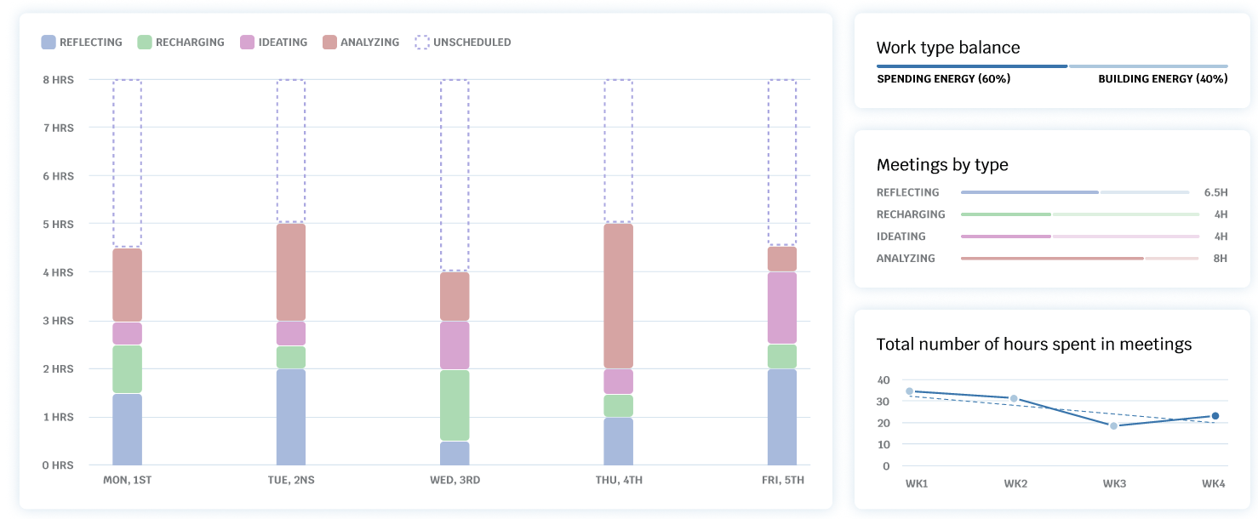The image size is (1258, 519).
Task: Toggle the Unscheduled dashed legend box
Action: (422, 42)
